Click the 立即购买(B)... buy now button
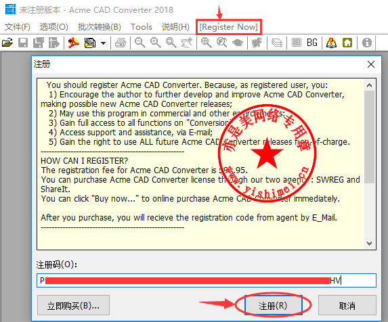388x322 pixels. point(73,305)
